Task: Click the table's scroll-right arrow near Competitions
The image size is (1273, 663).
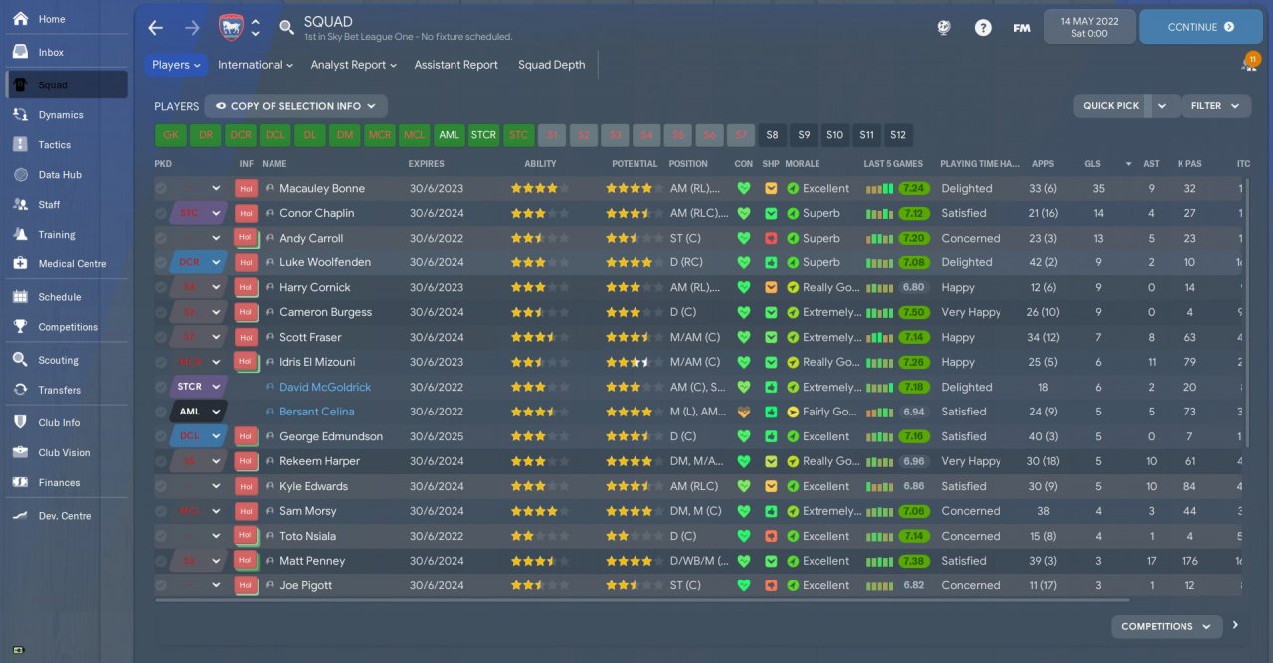Action: click(1236, 626)
